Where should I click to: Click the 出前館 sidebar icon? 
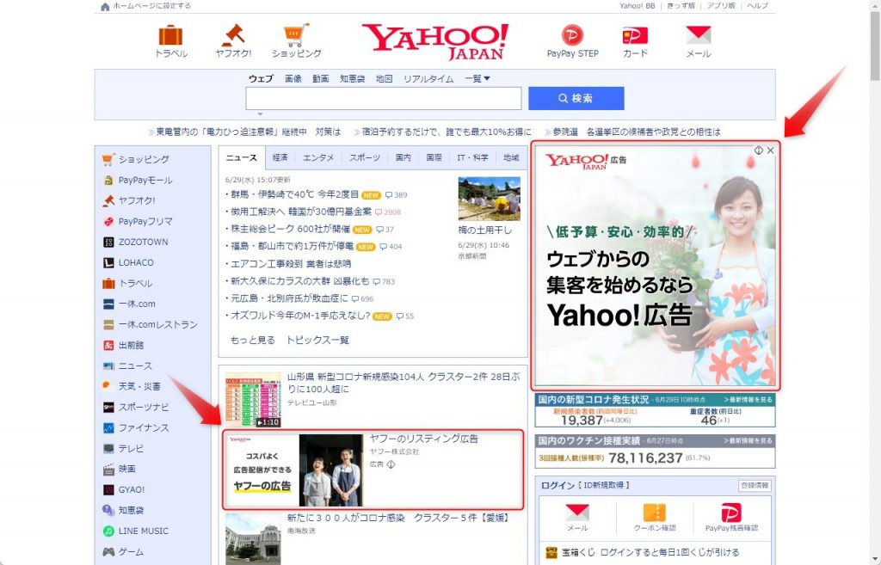tap(108, 346)
